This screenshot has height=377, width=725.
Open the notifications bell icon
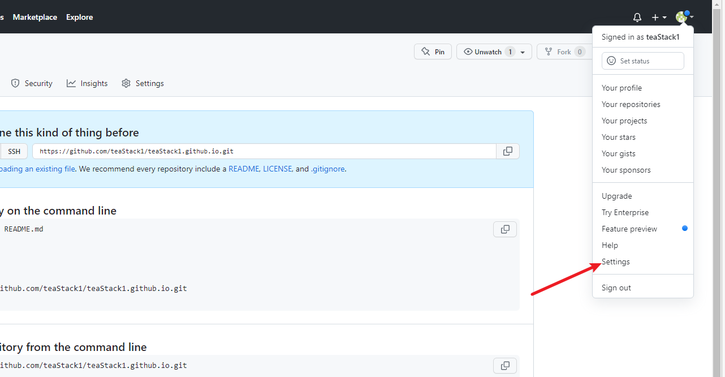[x=637, y=18]
